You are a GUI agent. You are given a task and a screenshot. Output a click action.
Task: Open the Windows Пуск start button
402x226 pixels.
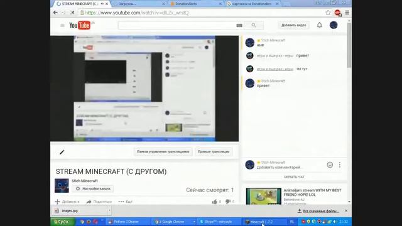tap(62, 222)
